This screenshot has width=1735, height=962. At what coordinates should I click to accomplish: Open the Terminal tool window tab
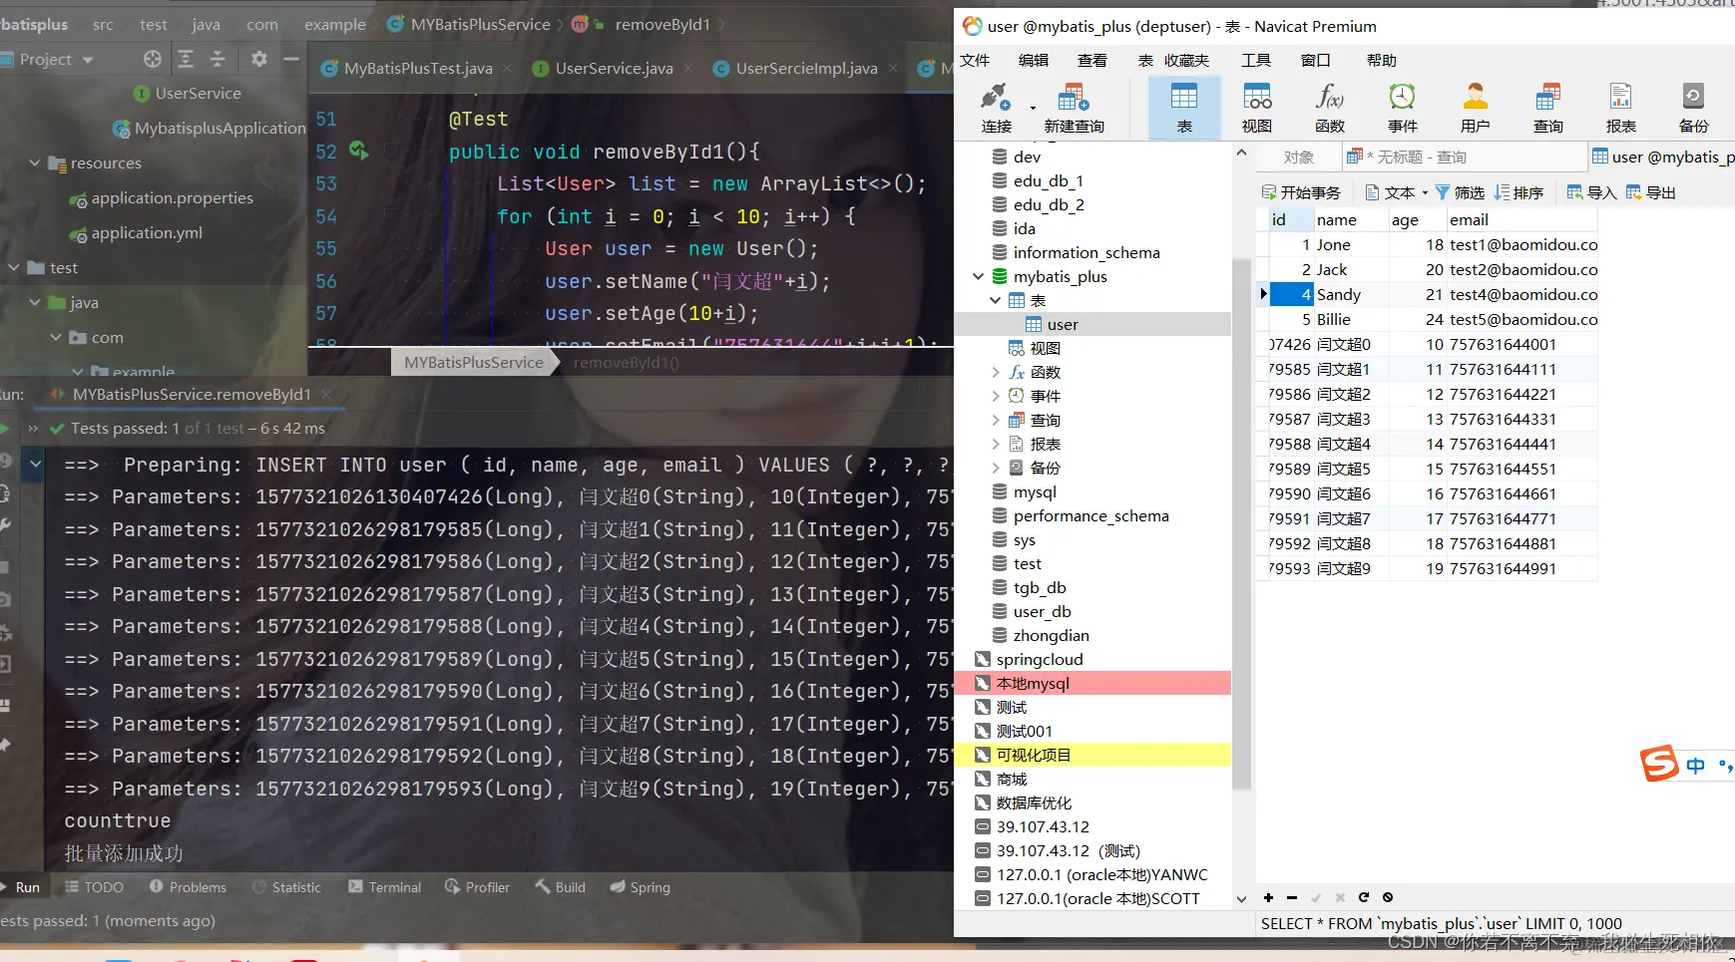384,886
